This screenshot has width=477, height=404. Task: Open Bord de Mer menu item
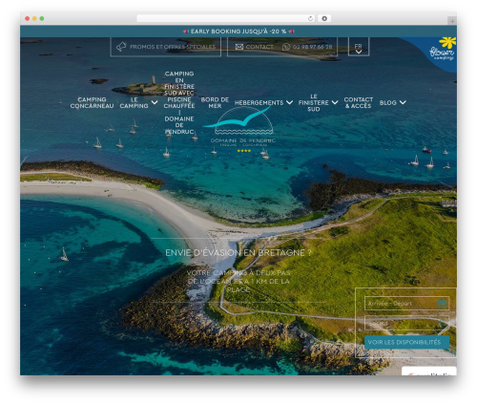(215, 102)
